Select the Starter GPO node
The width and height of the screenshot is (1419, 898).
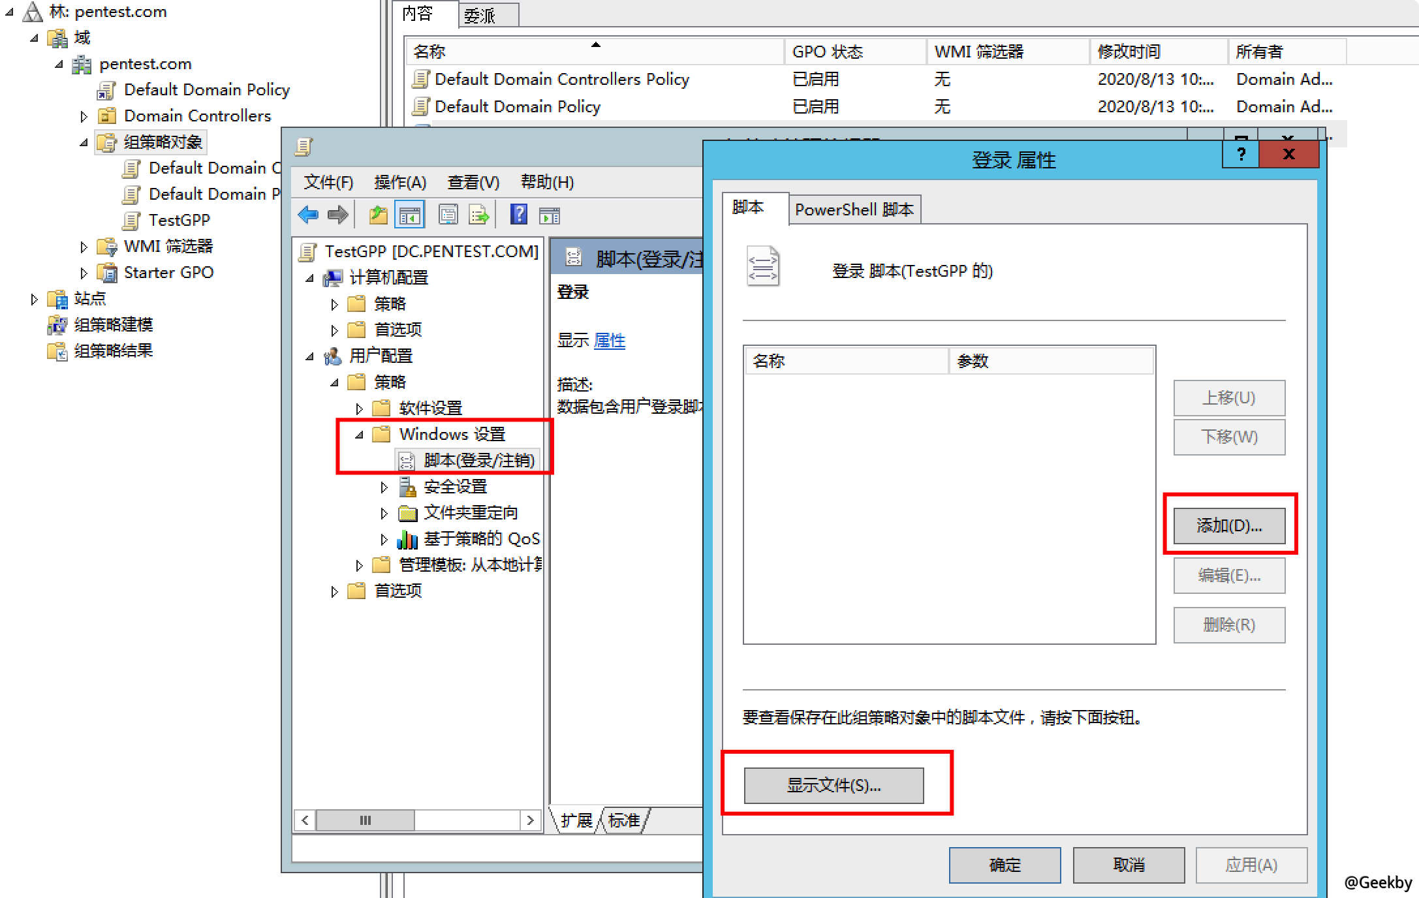tap(168, 273)
